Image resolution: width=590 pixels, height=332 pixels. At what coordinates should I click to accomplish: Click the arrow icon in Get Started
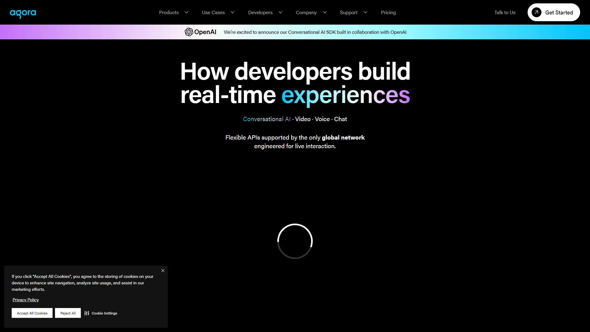(537, 12)
